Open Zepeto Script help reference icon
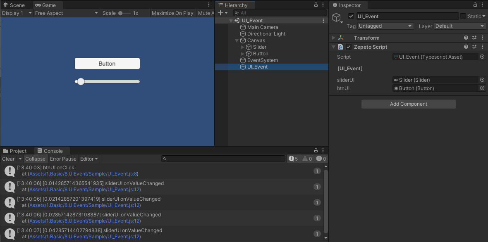 tap(466, 47)
